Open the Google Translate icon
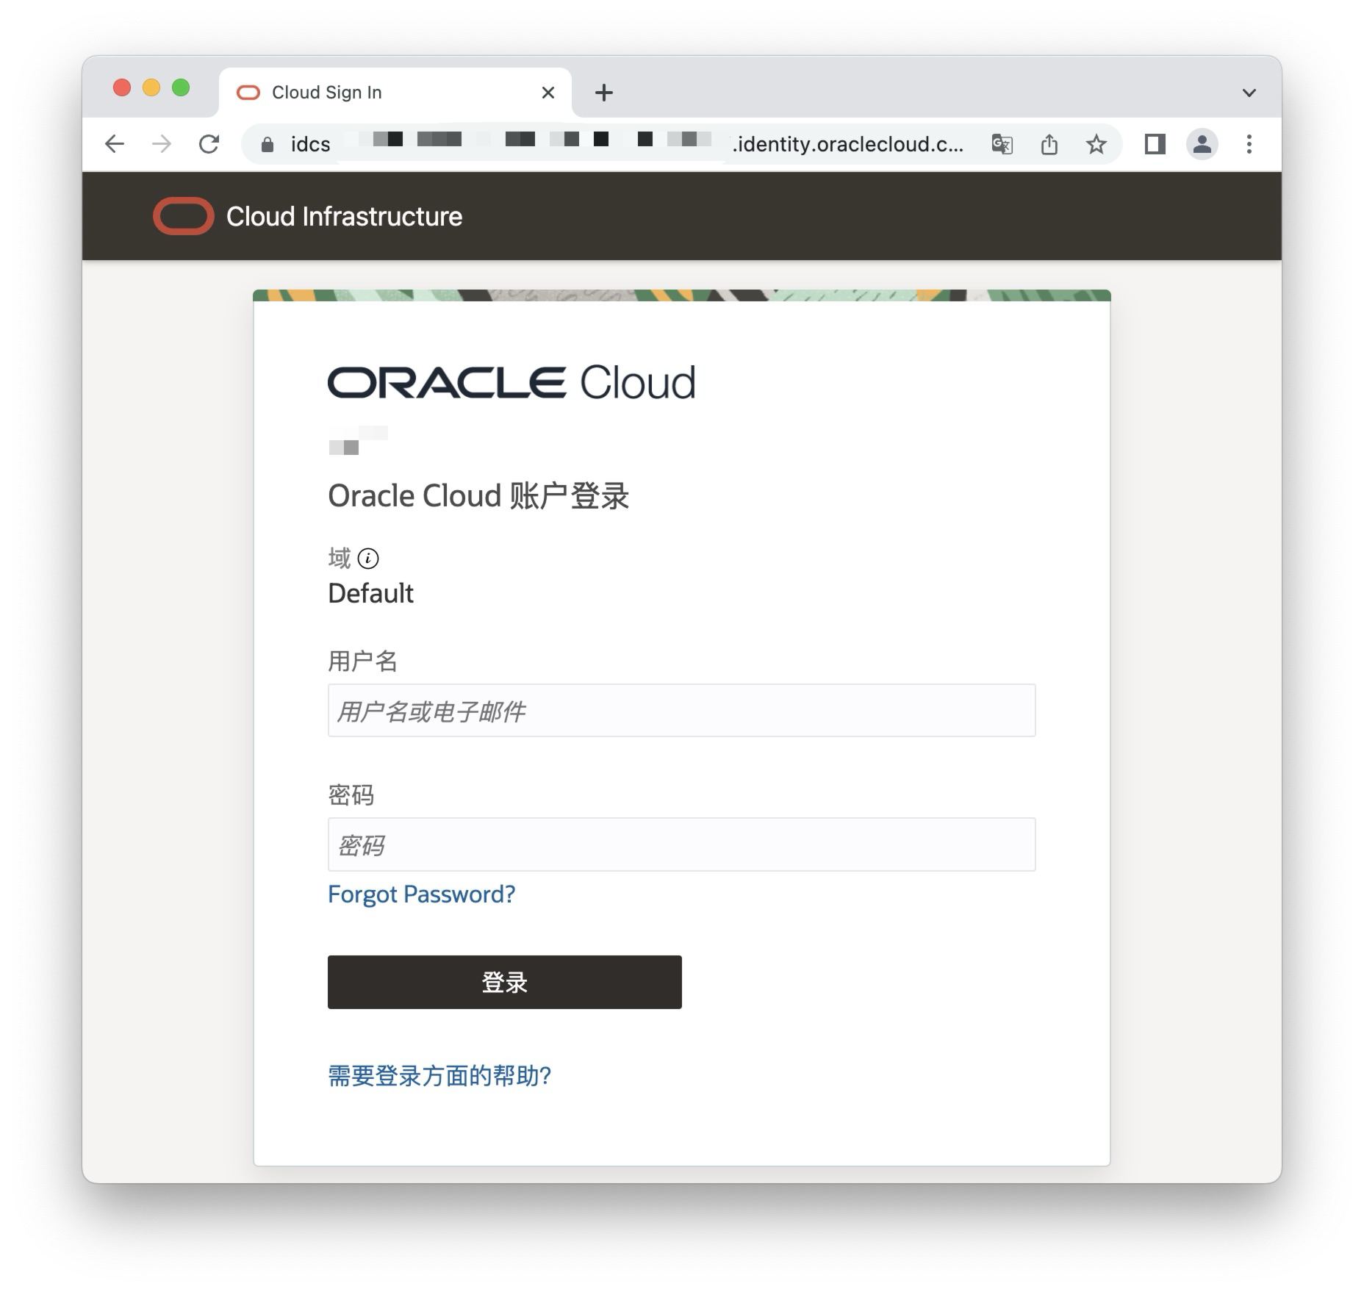 point(1002,144)
